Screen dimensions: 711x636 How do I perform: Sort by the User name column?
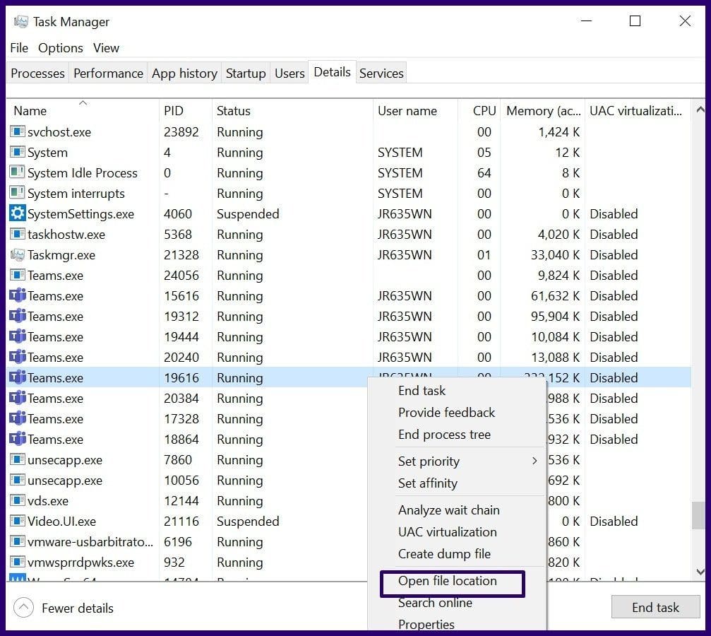tap(415, 110)
